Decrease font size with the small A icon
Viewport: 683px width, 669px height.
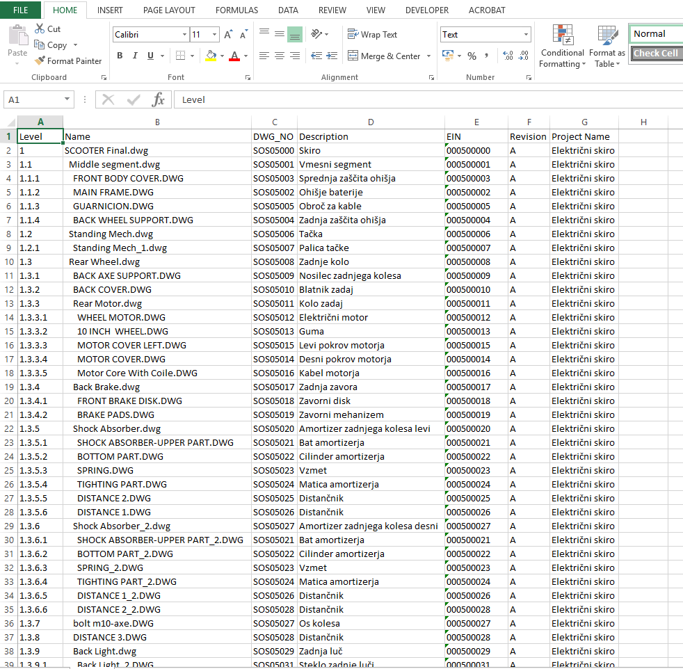243,34
